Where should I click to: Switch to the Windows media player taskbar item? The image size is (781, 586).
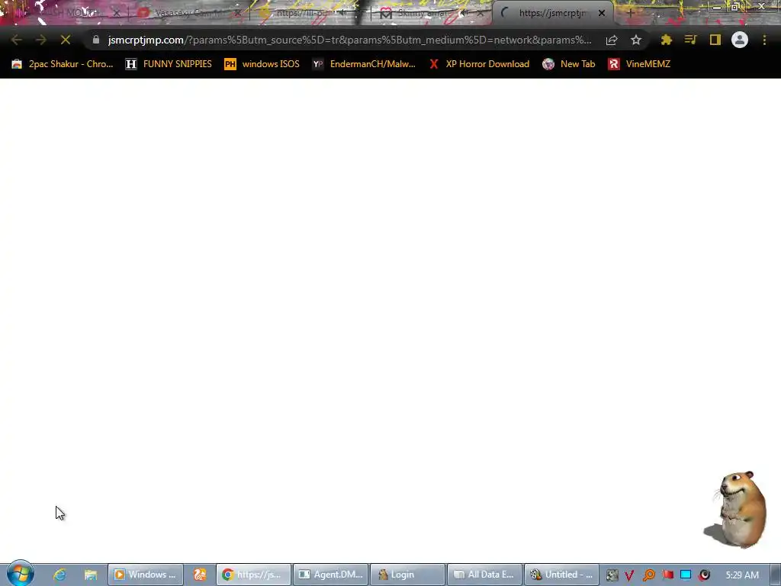146,575
